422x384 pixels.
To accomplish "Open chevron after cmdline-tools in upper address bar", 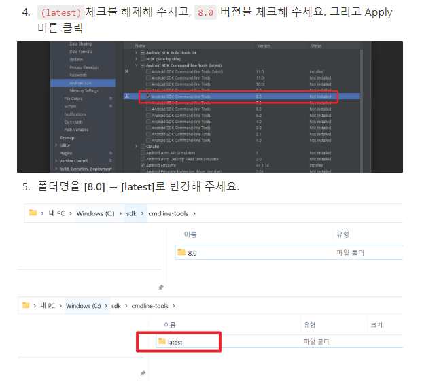I will 194,213.
